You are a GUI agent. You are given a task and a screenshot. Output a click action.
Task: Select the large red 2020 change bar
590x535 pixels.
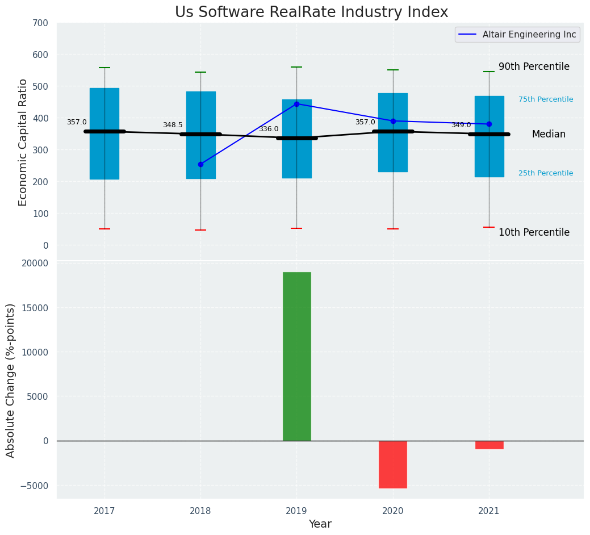(x=392, y=464)
